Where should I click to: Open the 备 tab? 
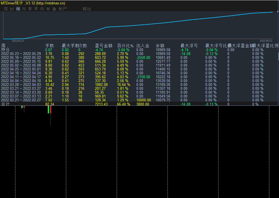[x=54, y=9]
